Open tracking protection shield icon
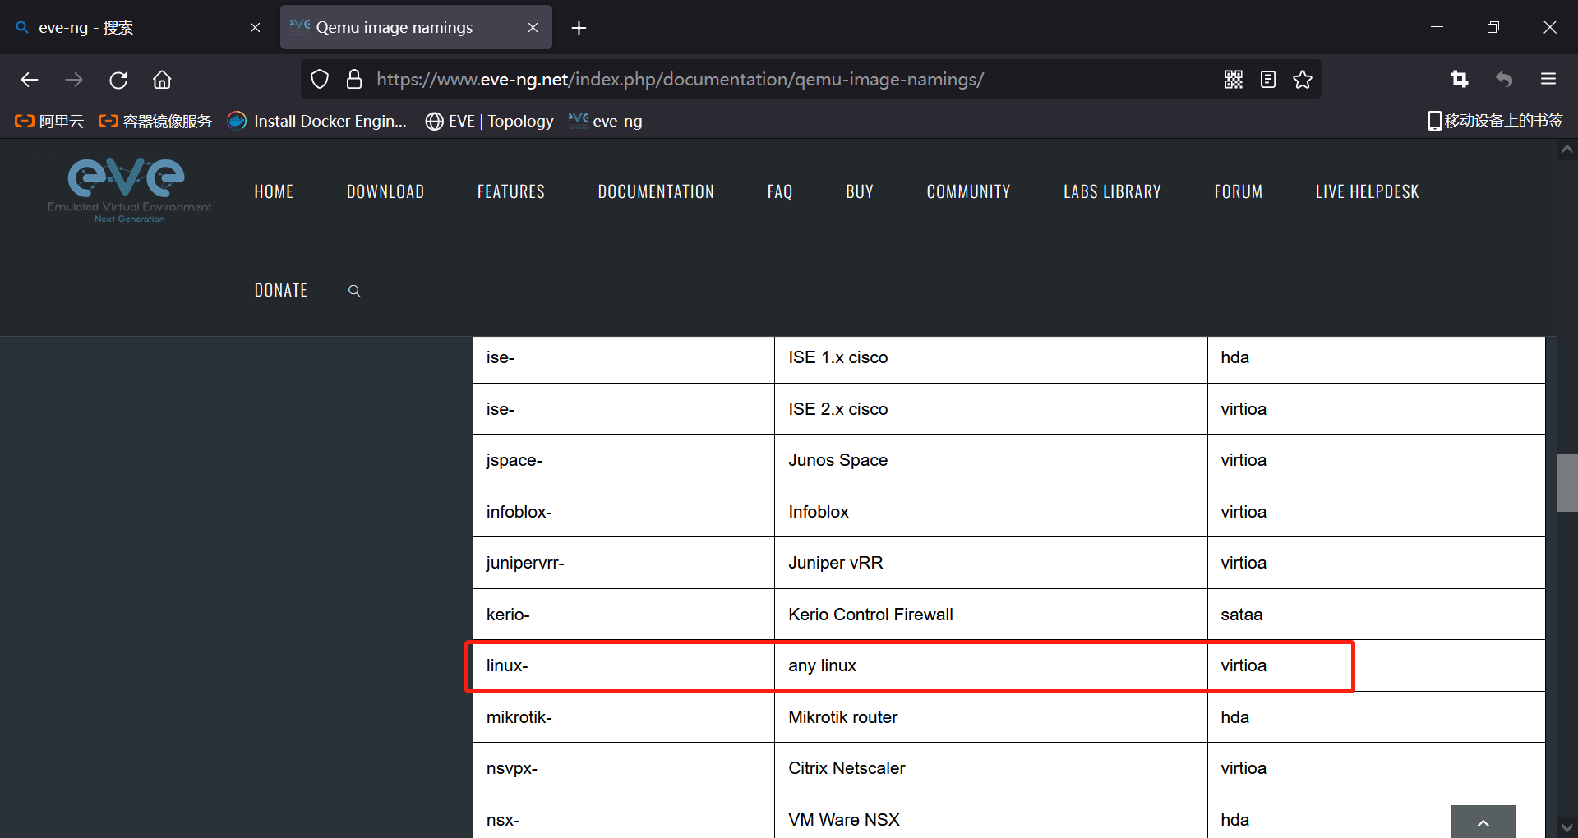The height and width of the screenshot is (838, 1578). point(320,80)
